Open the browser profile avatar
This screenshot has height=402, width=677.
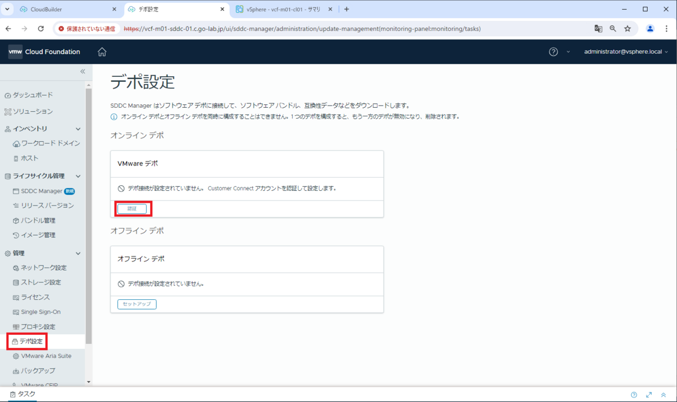coord(650,28)
